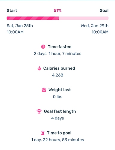Click the trophy icon beside Goal fast length

point(39,111)
